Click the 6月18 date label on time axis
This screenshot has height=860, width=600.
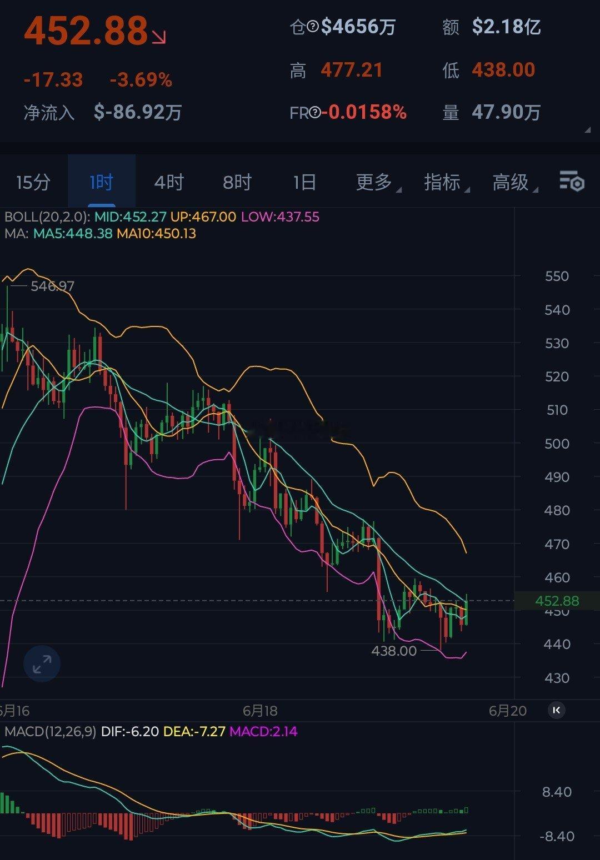[260, 711]
